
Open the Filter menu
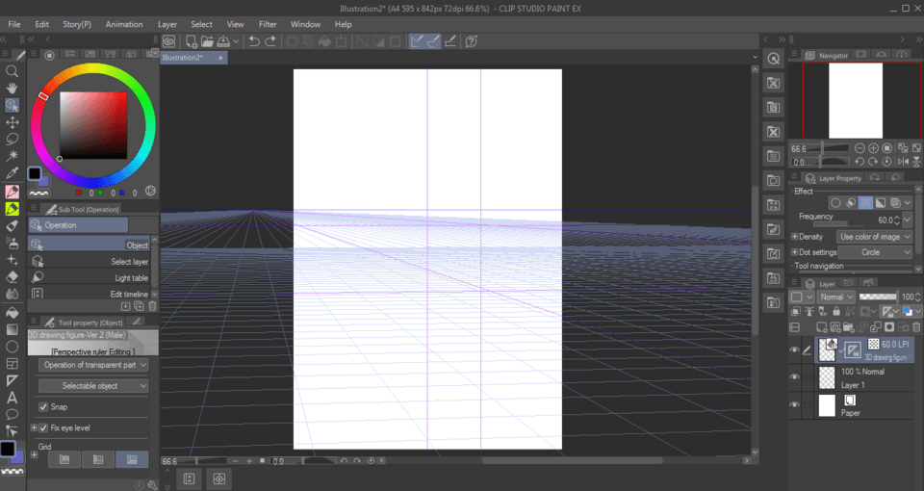tap(268, 24)
